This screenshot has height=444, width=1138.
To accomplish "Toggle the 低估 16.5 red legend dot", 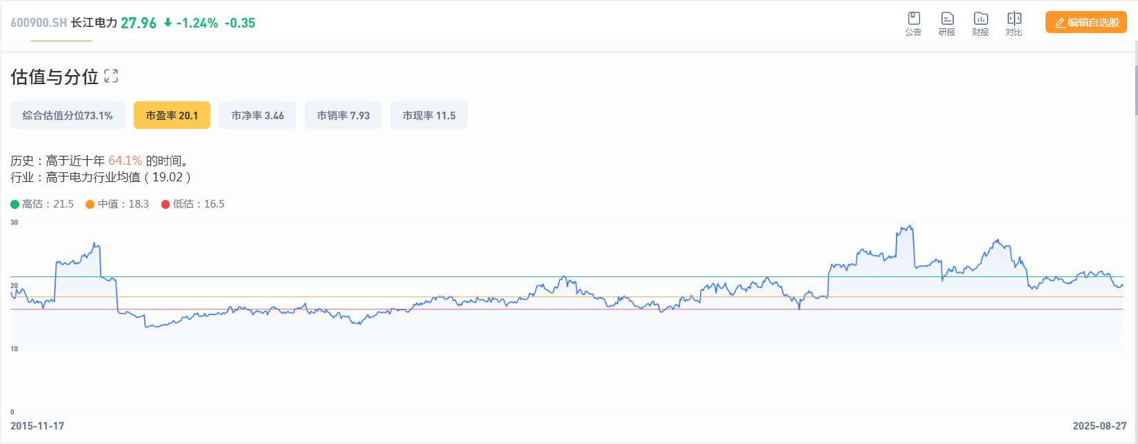I will [166, 204].
